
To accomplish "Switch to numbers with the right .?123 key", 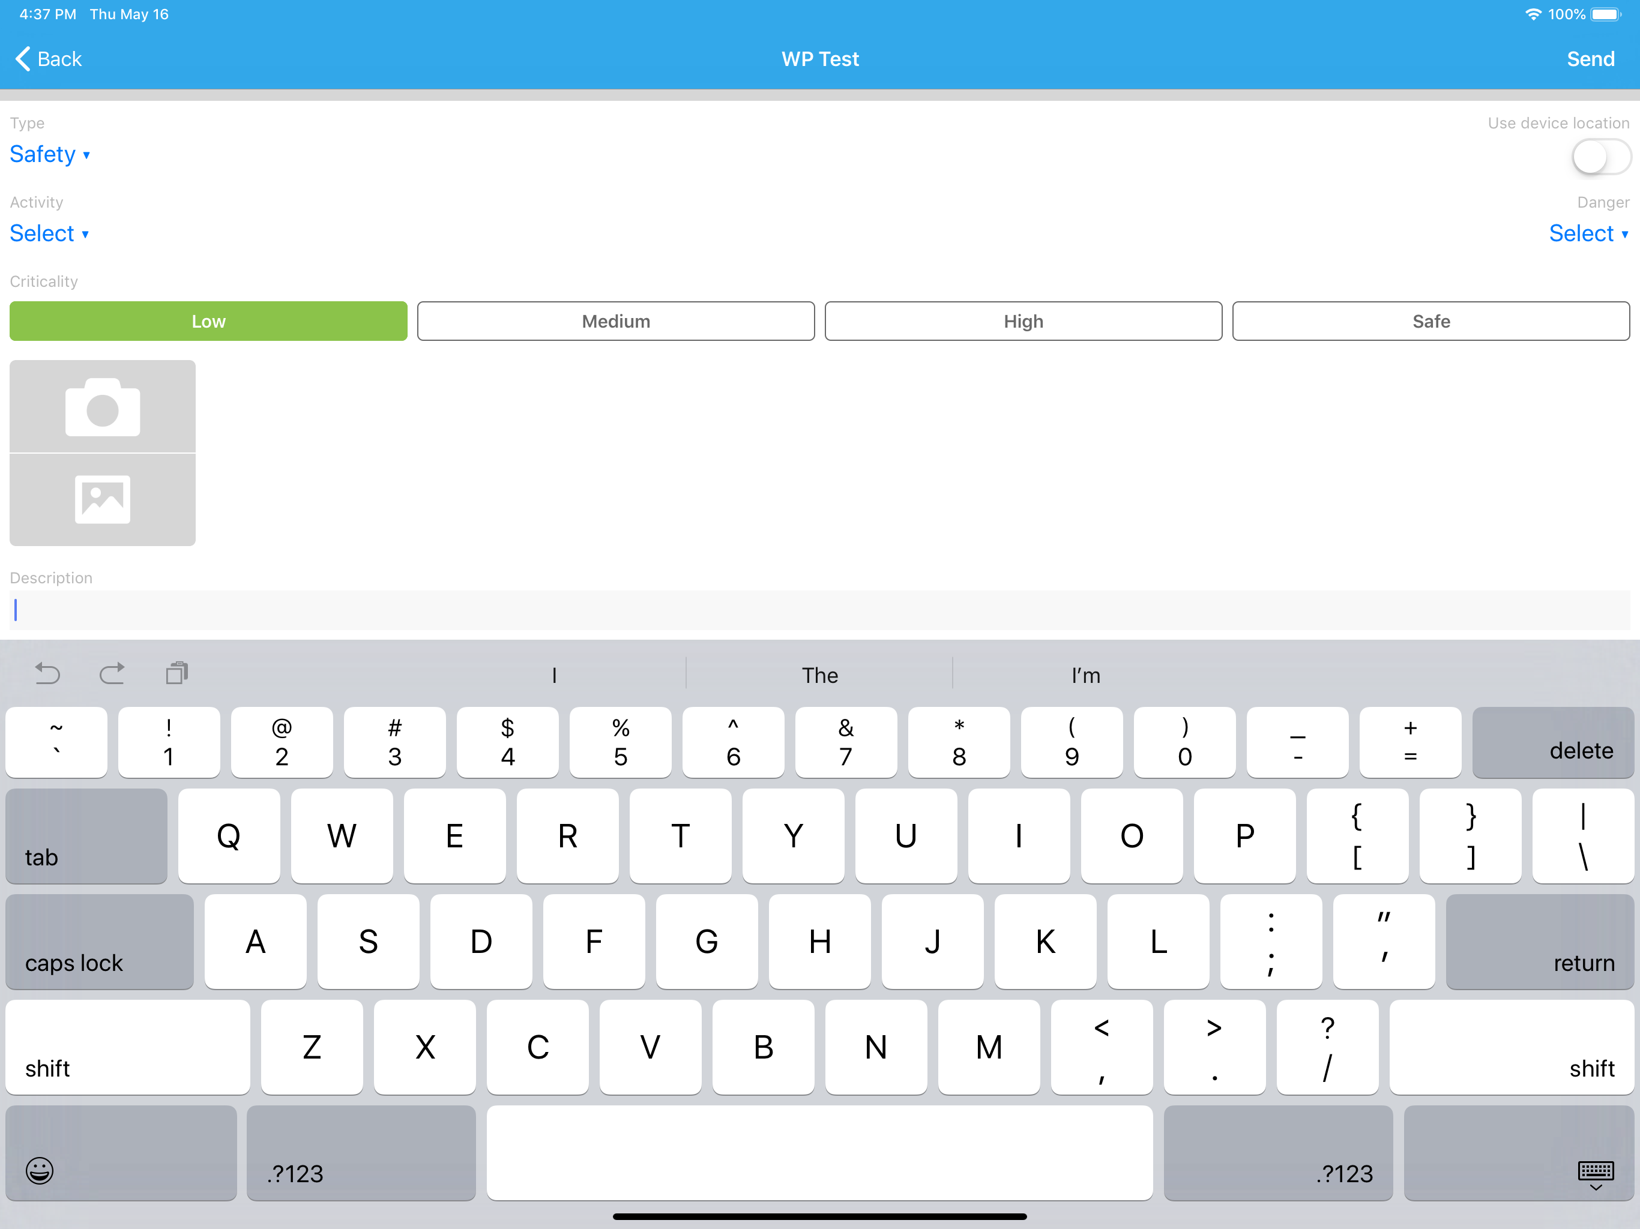I will tap(1277, 1153).
